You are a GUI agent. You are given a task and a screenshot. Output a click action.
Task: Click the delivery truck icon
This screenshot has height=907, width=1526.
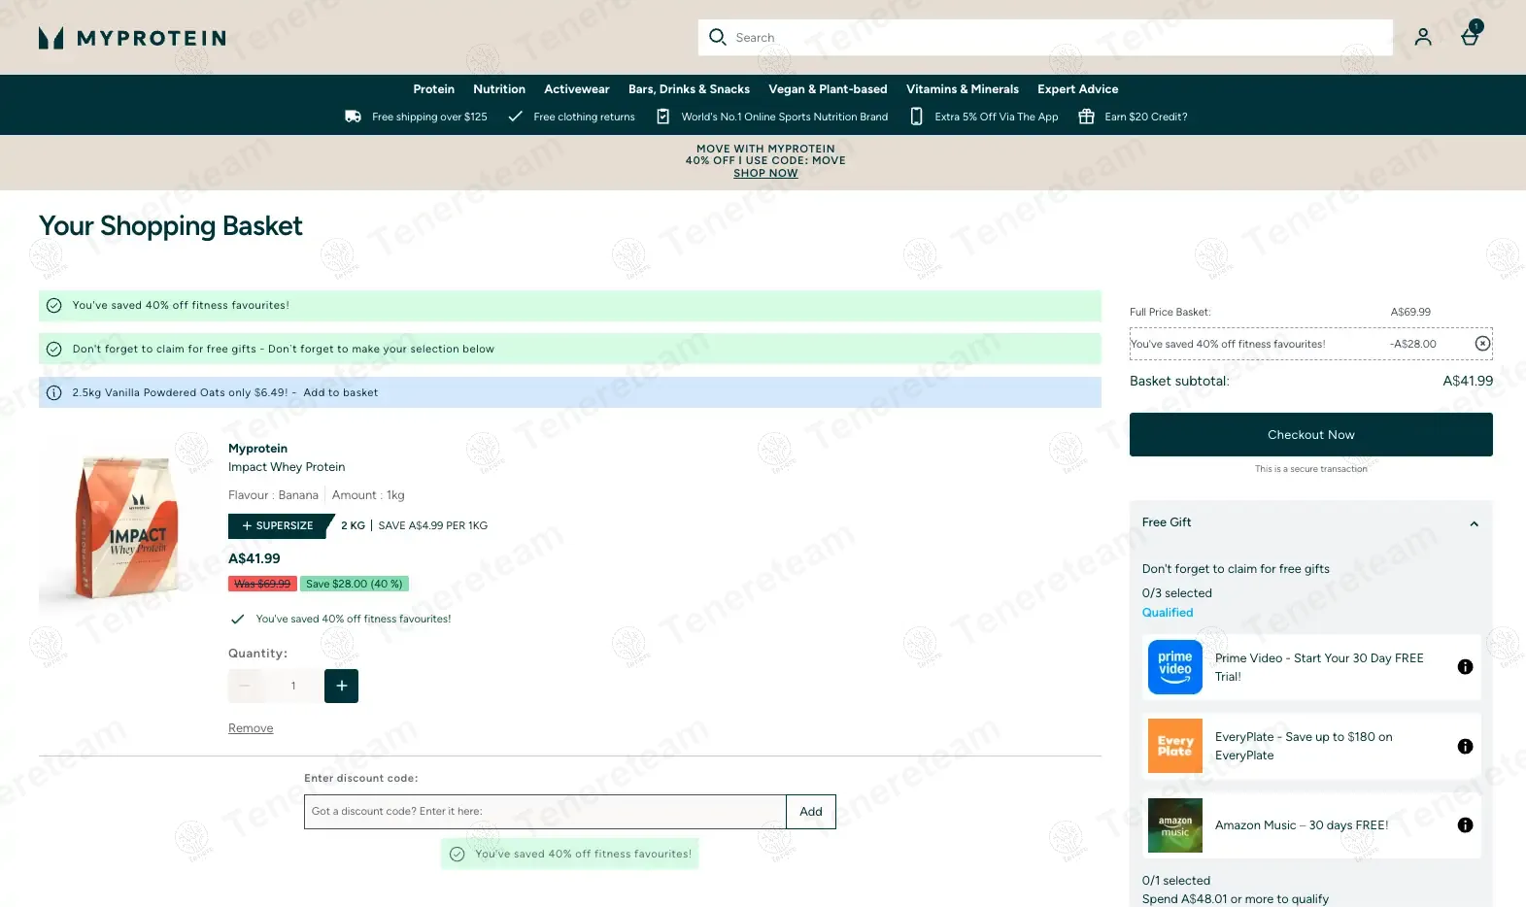[x=354, y=117]
